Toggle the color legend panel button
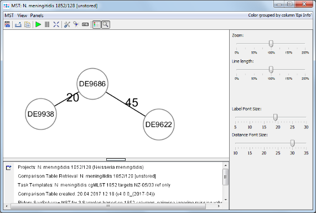This screenshot has height=213, width=316. pos(96,24)
